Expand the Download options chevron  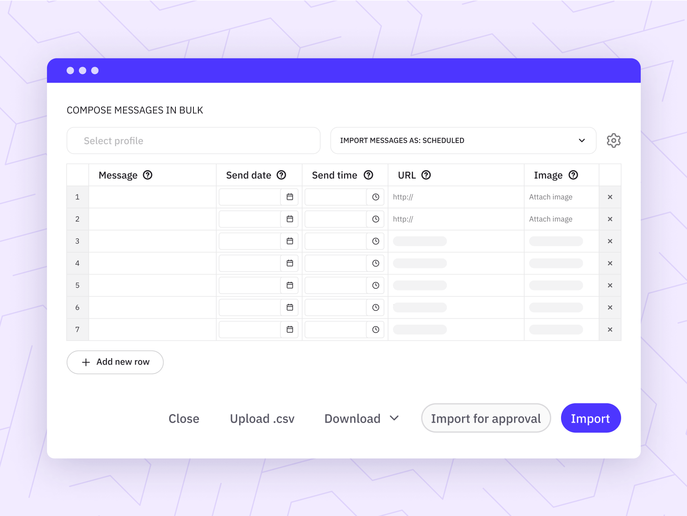point(395,418)
